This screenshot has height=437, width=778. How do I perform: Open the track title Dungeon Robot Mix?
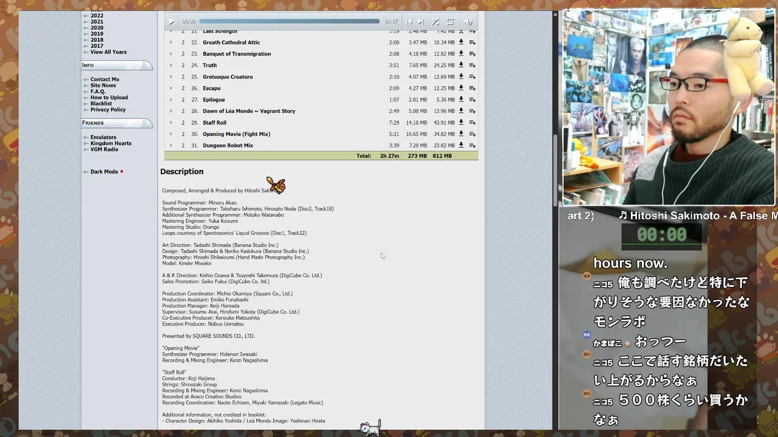[228, 146]
